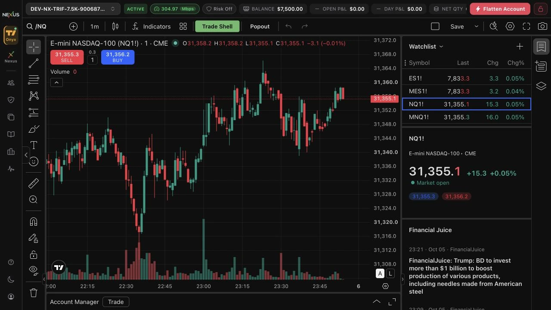Add symbol to compare with plus icon
Screen dimensions: 551x310
pyautogui.click(x=73, y=26)
